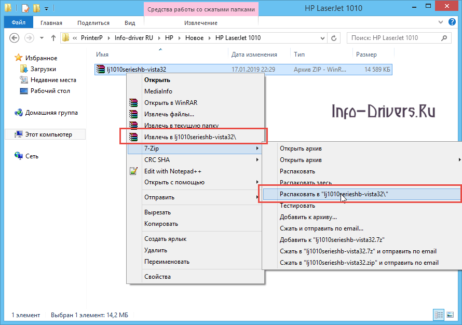Viewport: 462px width, 325px height.
Task: Sort by the Дата изменения column header
Action: point(254,55)
